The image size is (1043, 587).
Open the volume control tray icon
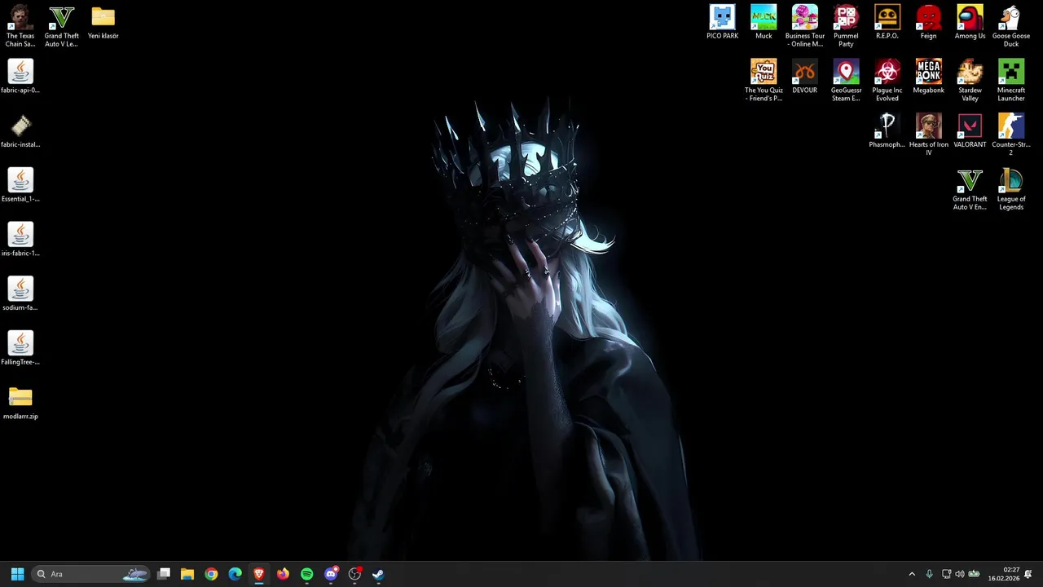(959, 574)
